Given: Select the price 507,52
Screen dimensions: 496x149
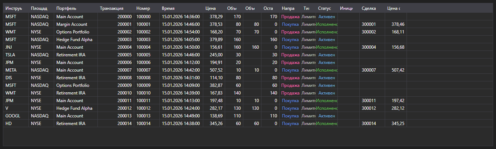Looking at the screenshot, I should click(x=216, y=70).
